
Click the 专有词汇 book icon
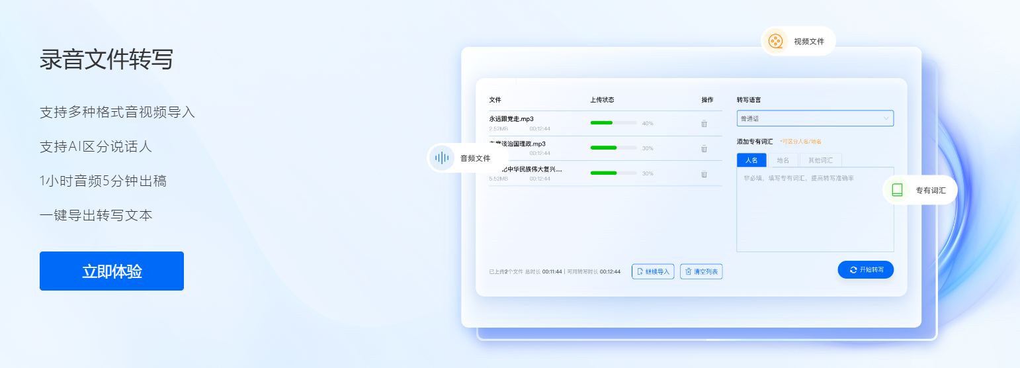[897, 190]
